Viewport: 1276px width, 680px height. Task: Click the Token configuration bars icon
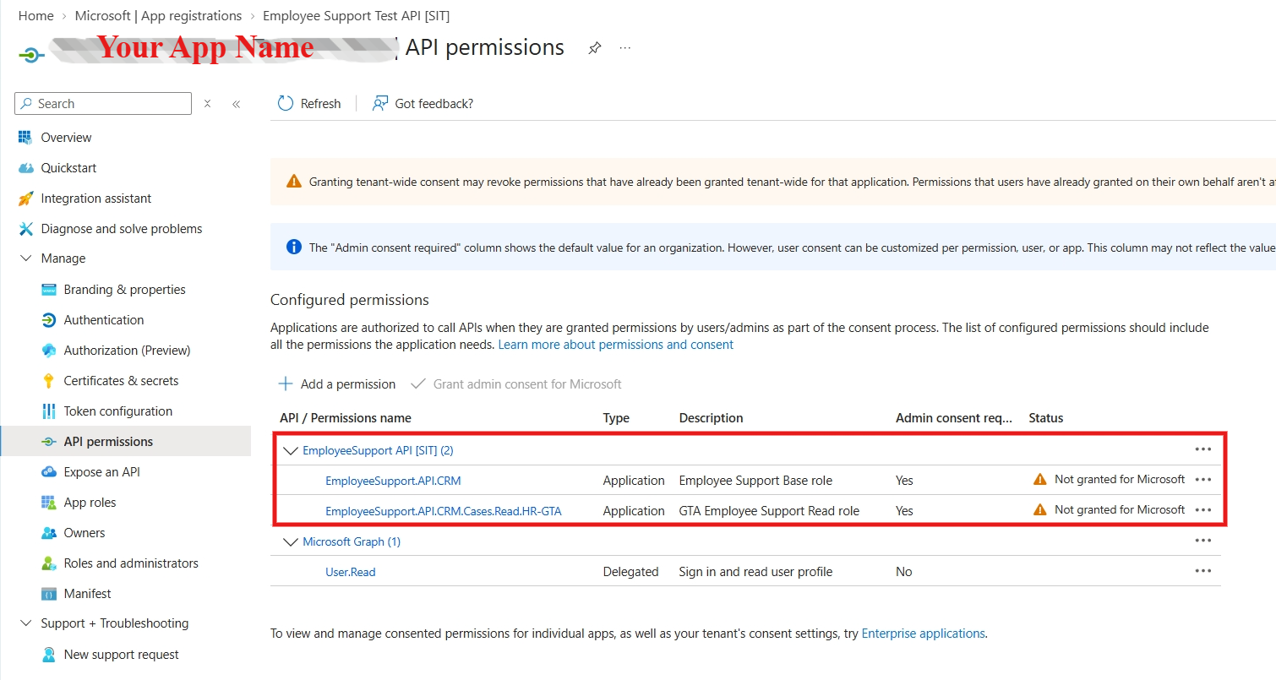pos(48,411)
